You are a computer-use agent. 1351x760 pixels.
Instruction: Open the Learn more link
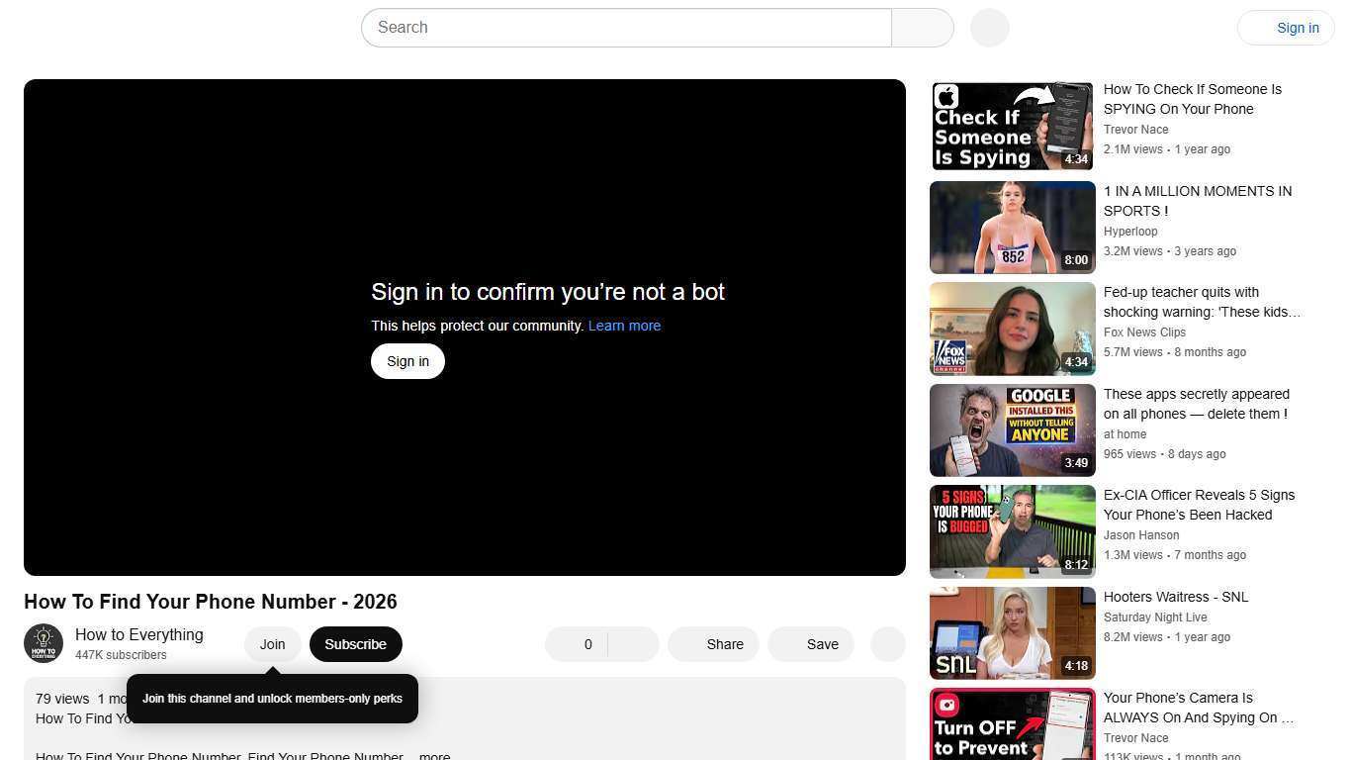pyautogui.click(x=624, y=326)
